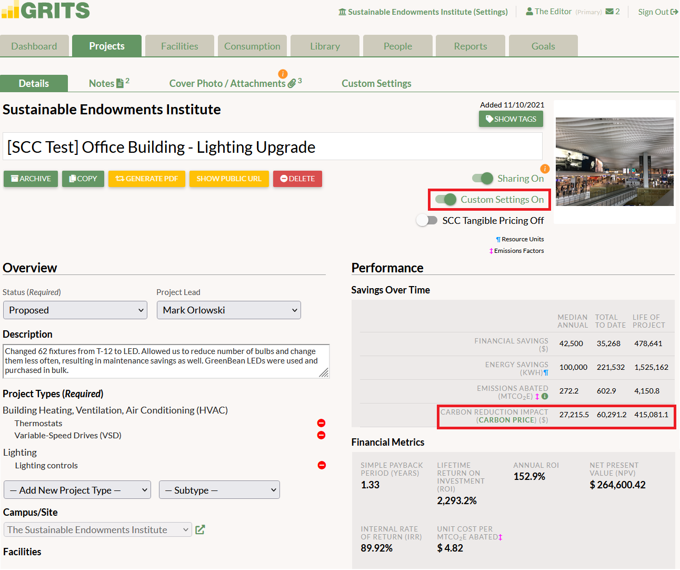Click Generate PDF button
The image size is (680, 570).
pyautogui.click(x=147, y=179)
